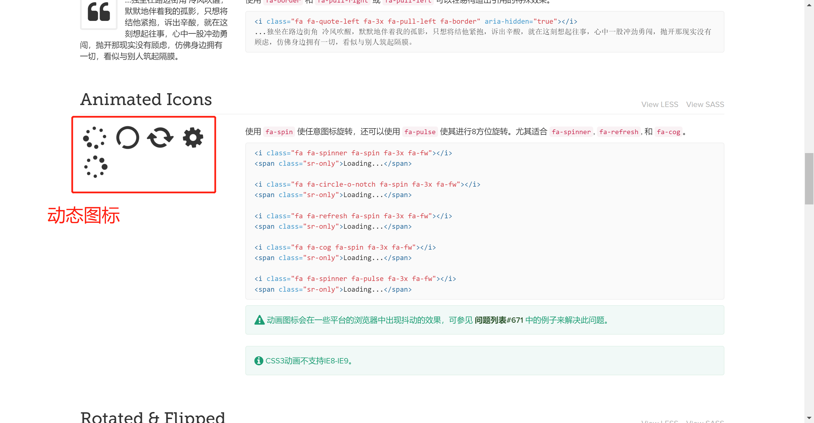The image size is (814, 423).
Task: Open the 问题列表#671 issue link
Action: [x=499, y=320]
